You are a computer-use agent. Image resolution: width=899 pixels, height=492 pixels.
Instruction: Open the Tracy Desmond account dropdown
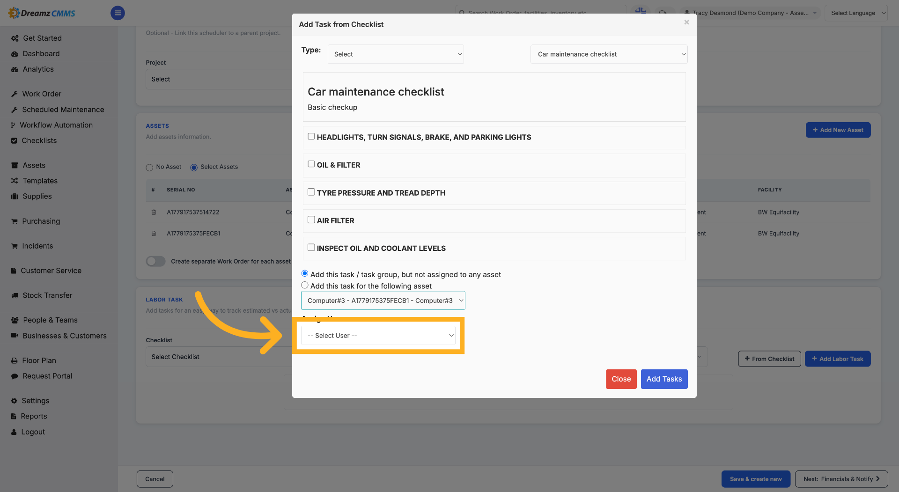pos(750,13)
